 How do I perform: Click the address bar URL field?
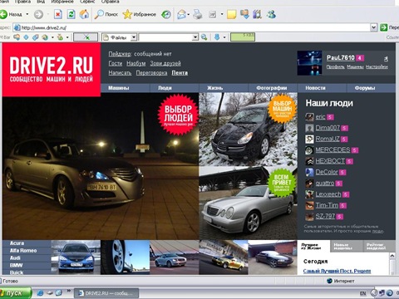pyautogui.click(x=191, y=27)
